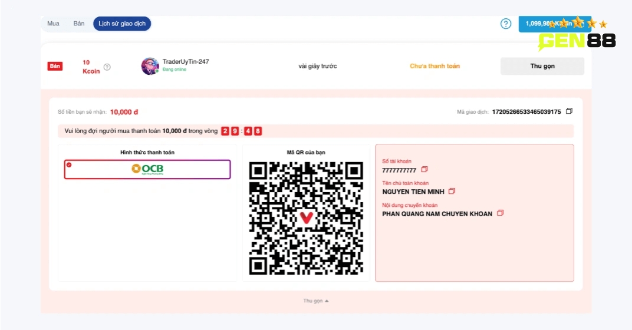
Task: Click the TraderUyTin-247 trader name
Action: coord(185,62)
